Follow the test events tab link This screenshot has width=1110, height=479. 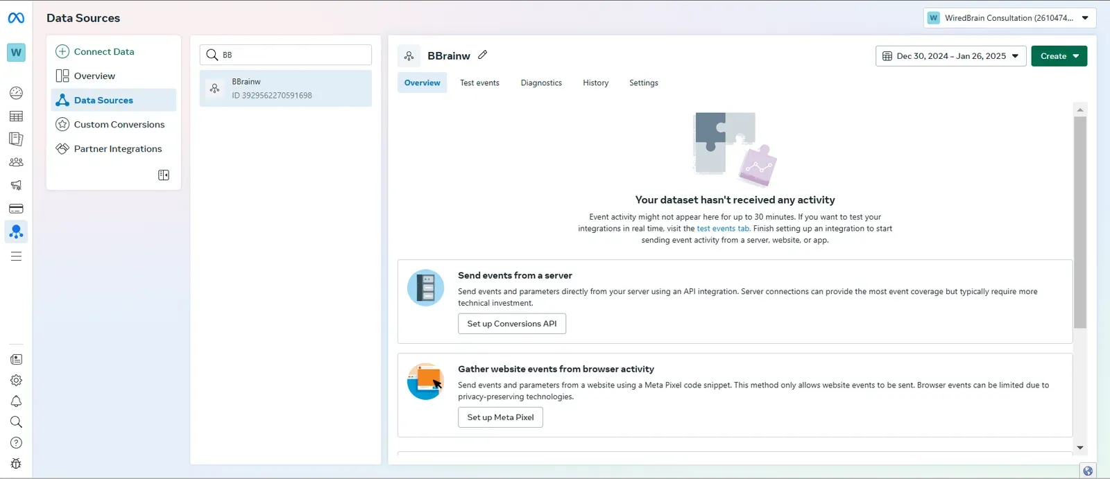(x=723, y=229)
